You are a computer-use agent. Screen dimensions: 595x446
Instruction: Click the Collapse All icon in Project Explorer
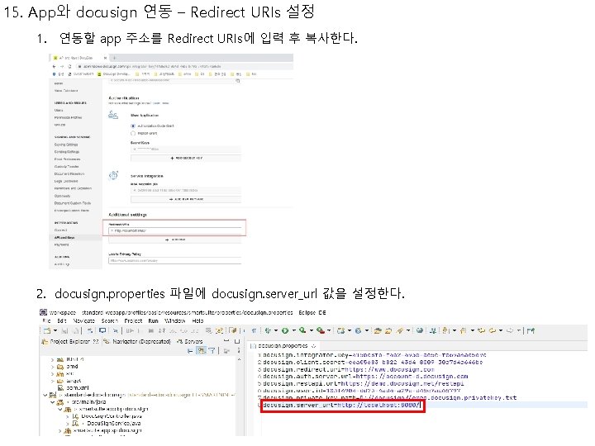(x=191, y=351)
